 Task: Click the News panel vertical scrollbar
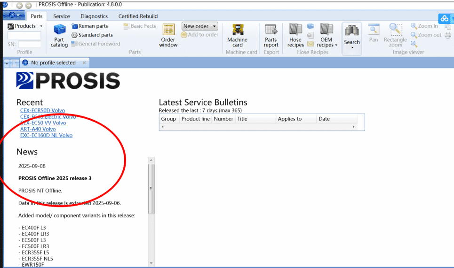pyautogui.click(x=151, y=189)
